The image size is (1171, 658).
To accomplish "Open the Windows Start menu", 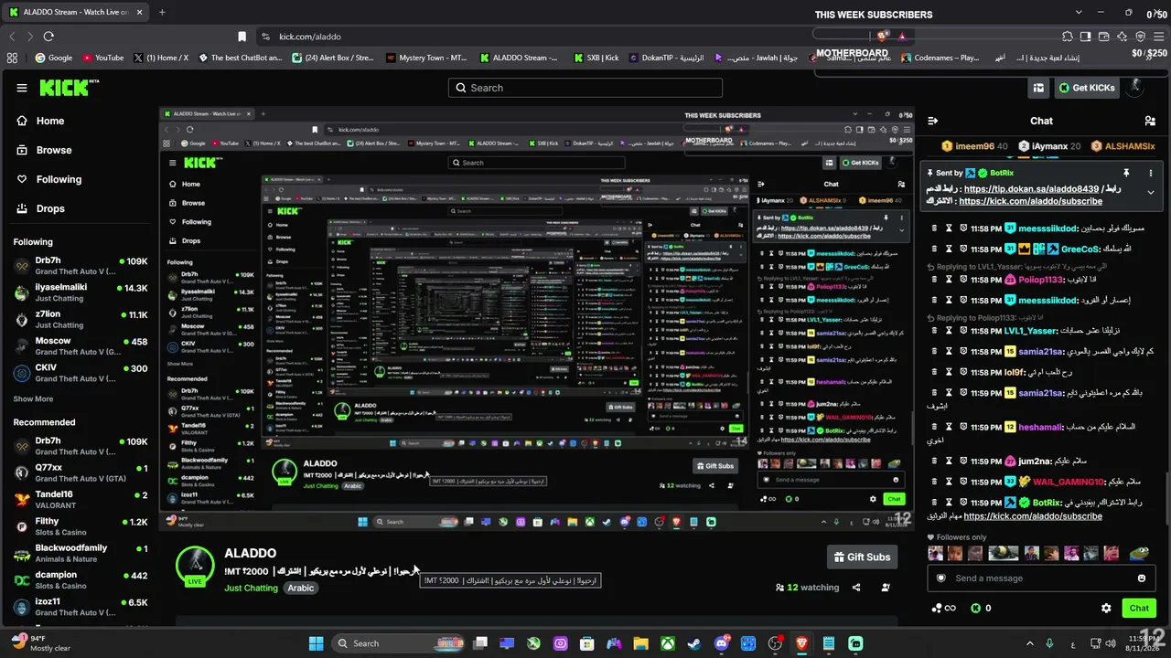I will pyautogui.click(x=316, y=643).
